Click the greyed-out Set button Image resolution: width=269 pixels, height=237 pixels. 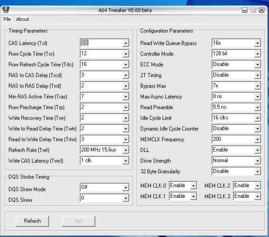point(78,221)
